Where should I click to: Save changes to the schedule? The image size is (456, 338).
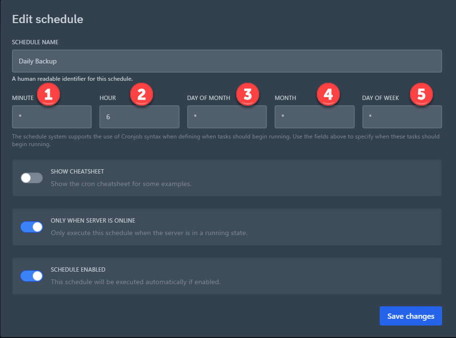[410, 316]
